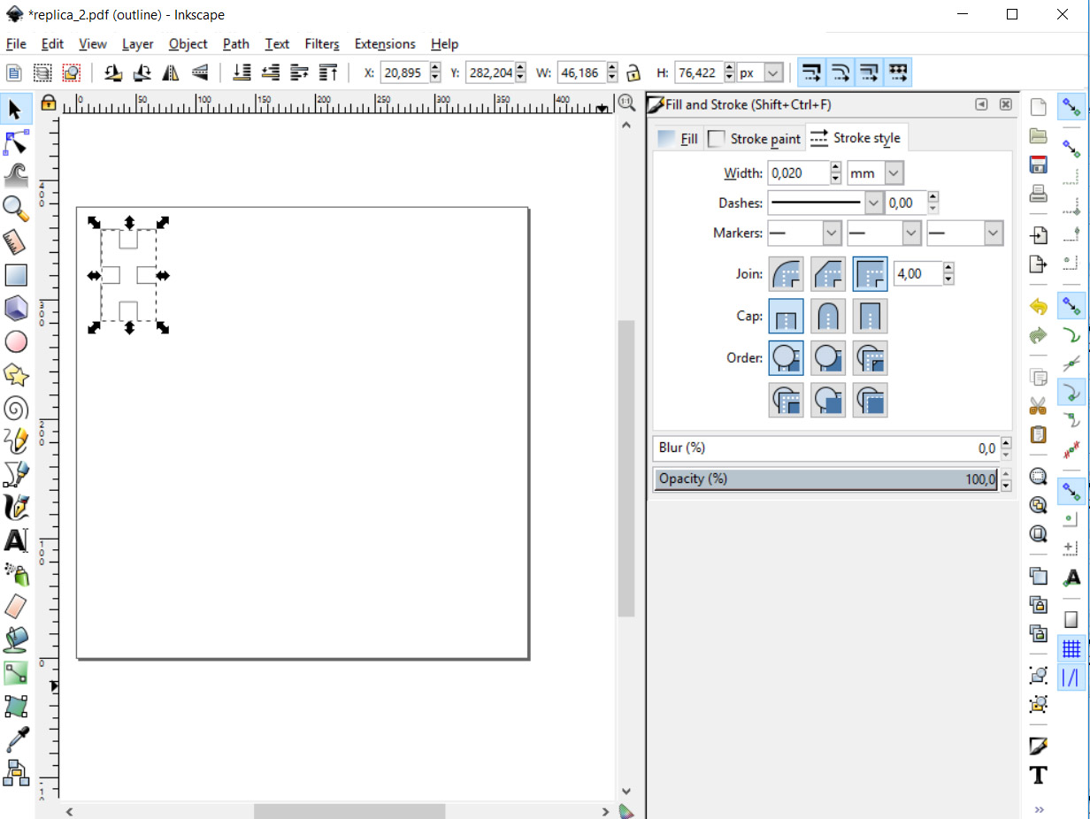Toggle move gradients with object option
1090x819 pixels.
click(x=869, y=73)
